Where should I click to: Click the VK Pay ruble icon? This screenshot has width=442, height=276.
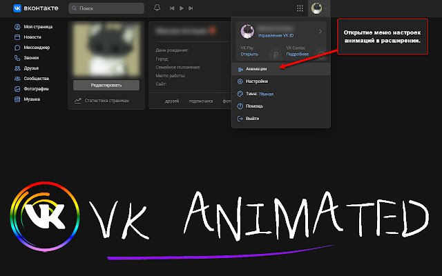(276, 54)
